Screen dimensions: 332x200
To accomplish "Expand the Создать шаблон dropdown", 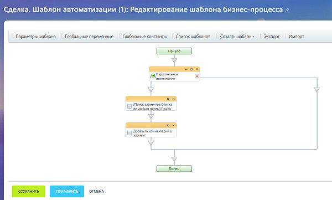I will (237, 37).
